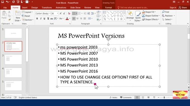
Task: Open the Section dropdown
Action: (28, 20)
